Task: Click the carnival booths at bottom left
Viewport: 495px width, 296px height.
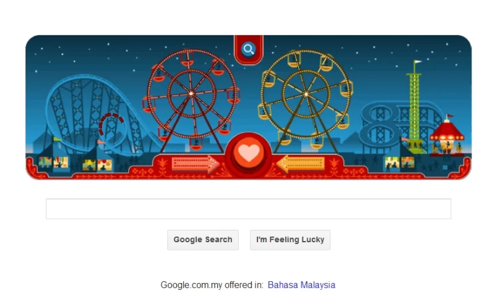Action: tap(75, 163)
